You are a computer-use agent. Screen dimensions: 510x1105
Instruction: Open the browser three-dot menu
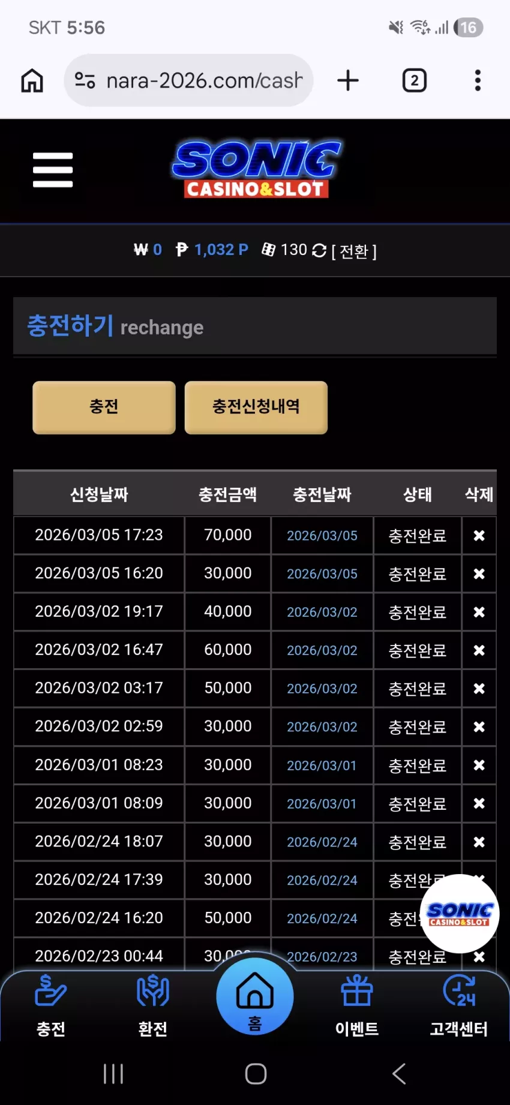(478, 80)
